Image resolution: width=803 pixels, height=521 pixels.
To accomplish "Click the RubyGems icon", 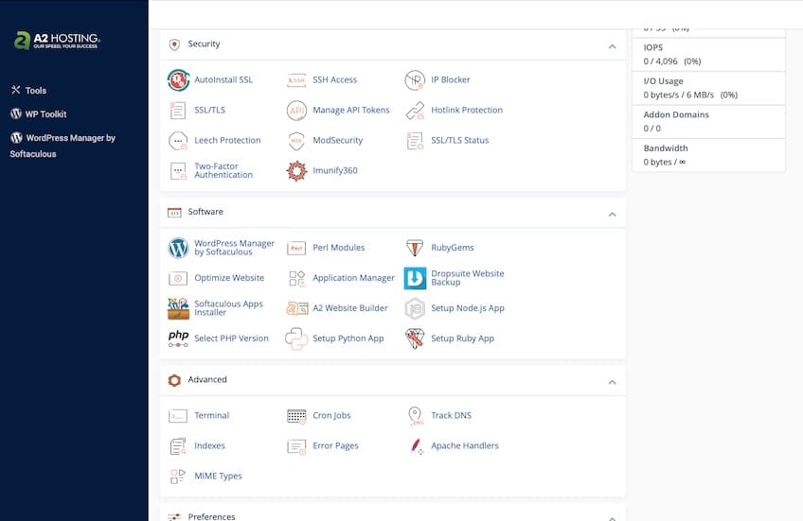I will coord(415,248).
